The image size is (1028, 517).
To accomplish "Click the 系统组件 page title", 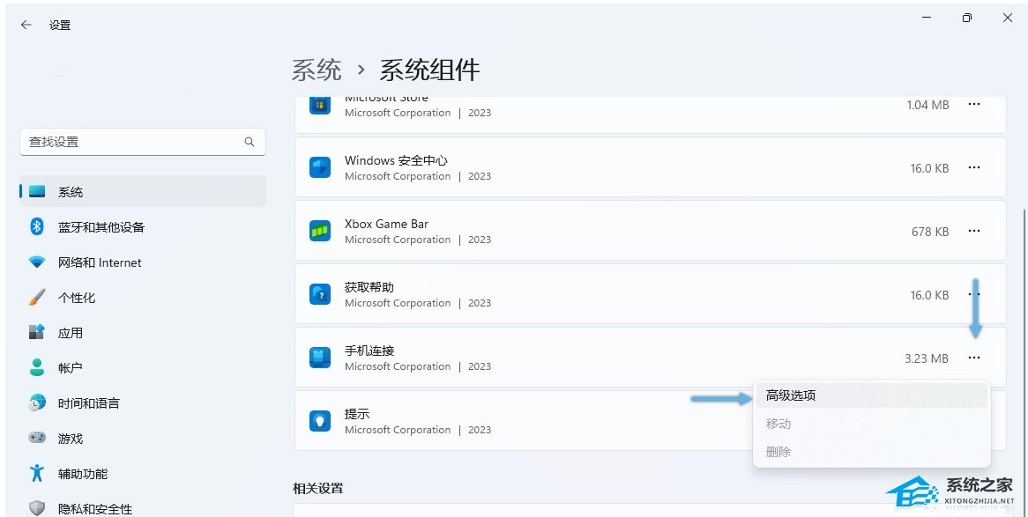I will (x=430, y=70).
